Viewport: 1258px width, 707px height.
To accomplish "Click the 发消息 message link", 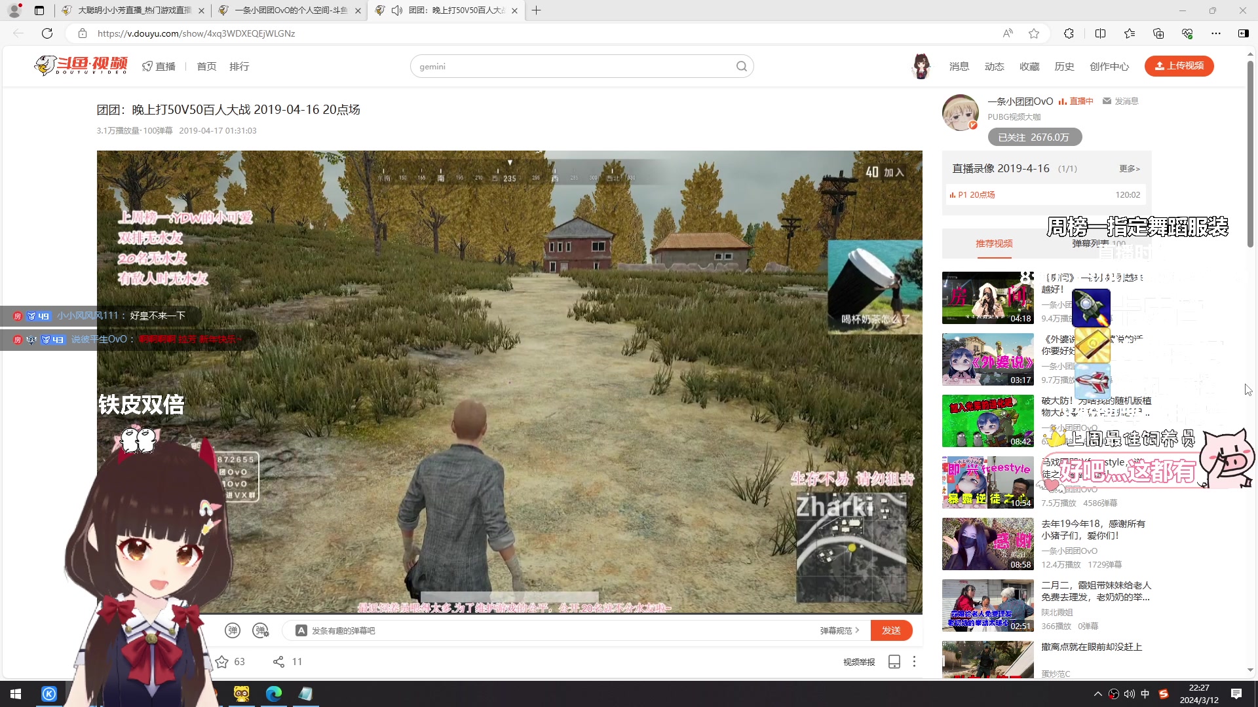I will pos(1120,101).
